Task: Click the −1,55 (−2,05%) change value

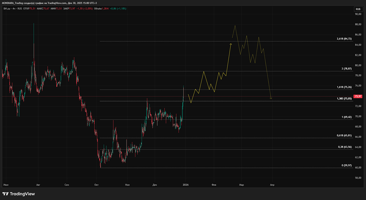Action: 85,9
